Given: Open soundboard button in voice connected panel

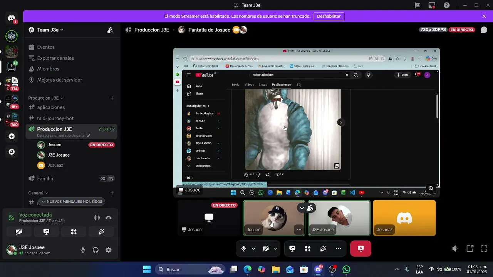Looking at the screenshot, I should pos(101,232).
